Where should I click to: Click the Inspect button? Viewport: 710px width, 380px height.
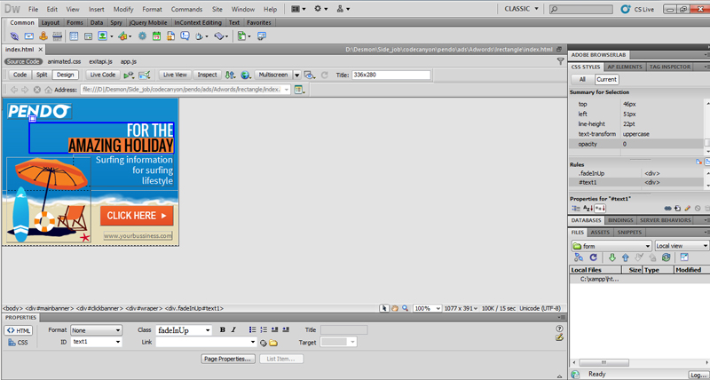207,75
